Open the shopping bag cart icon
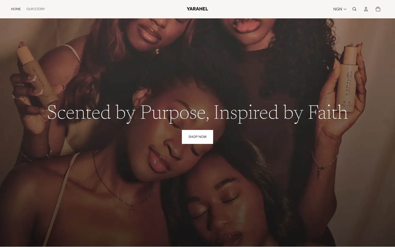 point(378,9)
